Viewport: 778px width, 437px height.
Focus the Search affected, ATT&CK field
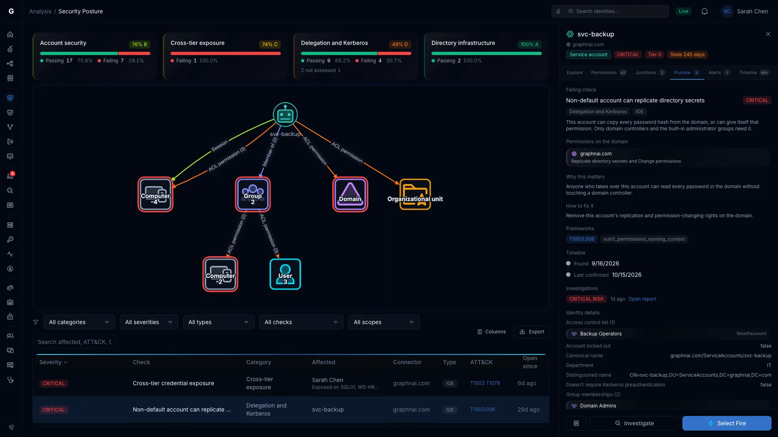coord(75,342)
